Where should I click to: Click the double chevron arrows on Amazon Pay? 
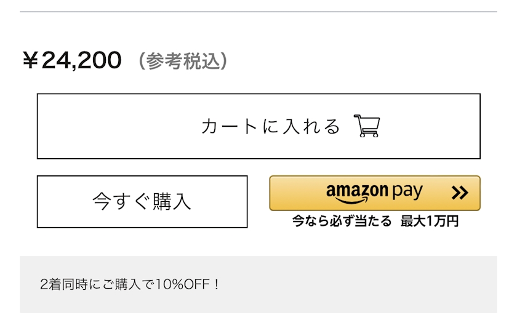(x=459, y=193)
